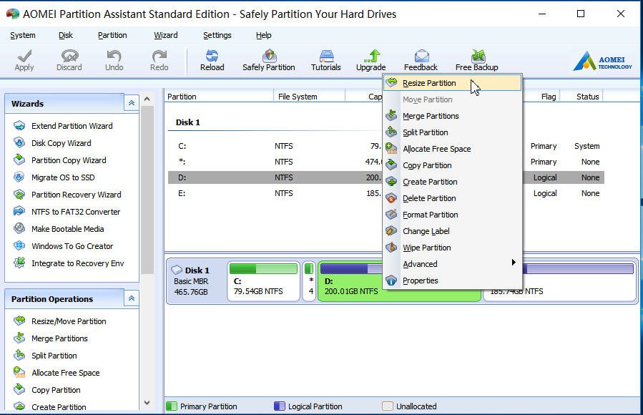Choose Split Partition in the sidebar
643x415 pixels.
(54, 356)
